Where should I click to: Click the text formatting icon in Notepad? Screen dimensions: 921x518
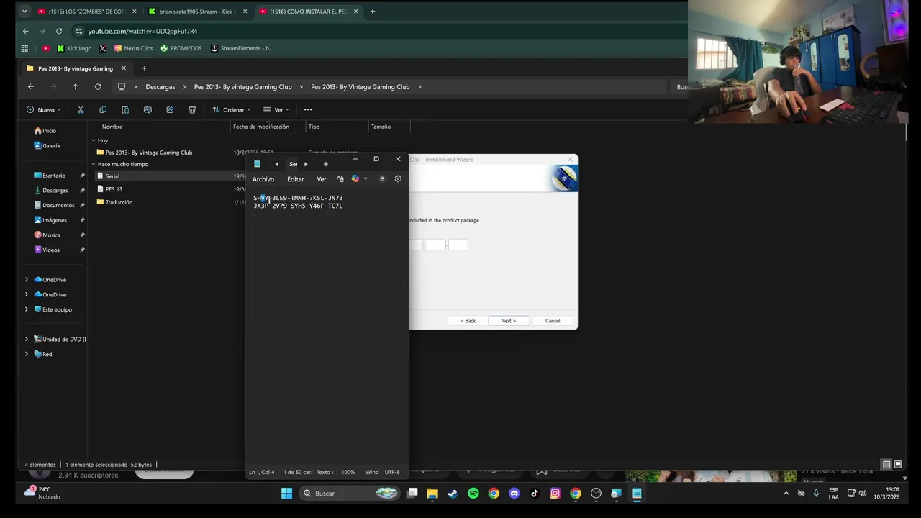point(340,178)
